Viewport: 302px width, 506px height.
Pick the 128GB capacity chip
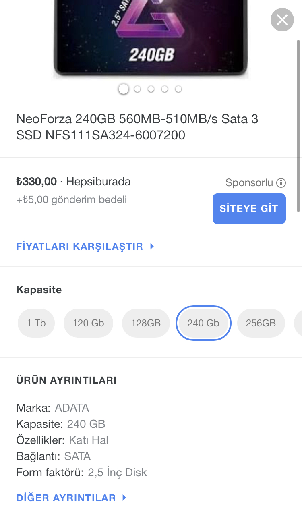(x=146, y=323)
